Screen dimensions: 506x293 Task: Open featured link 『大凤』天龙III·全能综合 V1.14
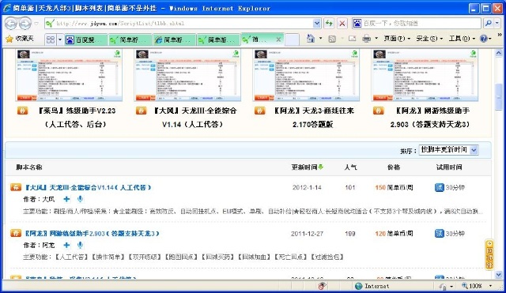click(x=195, y=118)
